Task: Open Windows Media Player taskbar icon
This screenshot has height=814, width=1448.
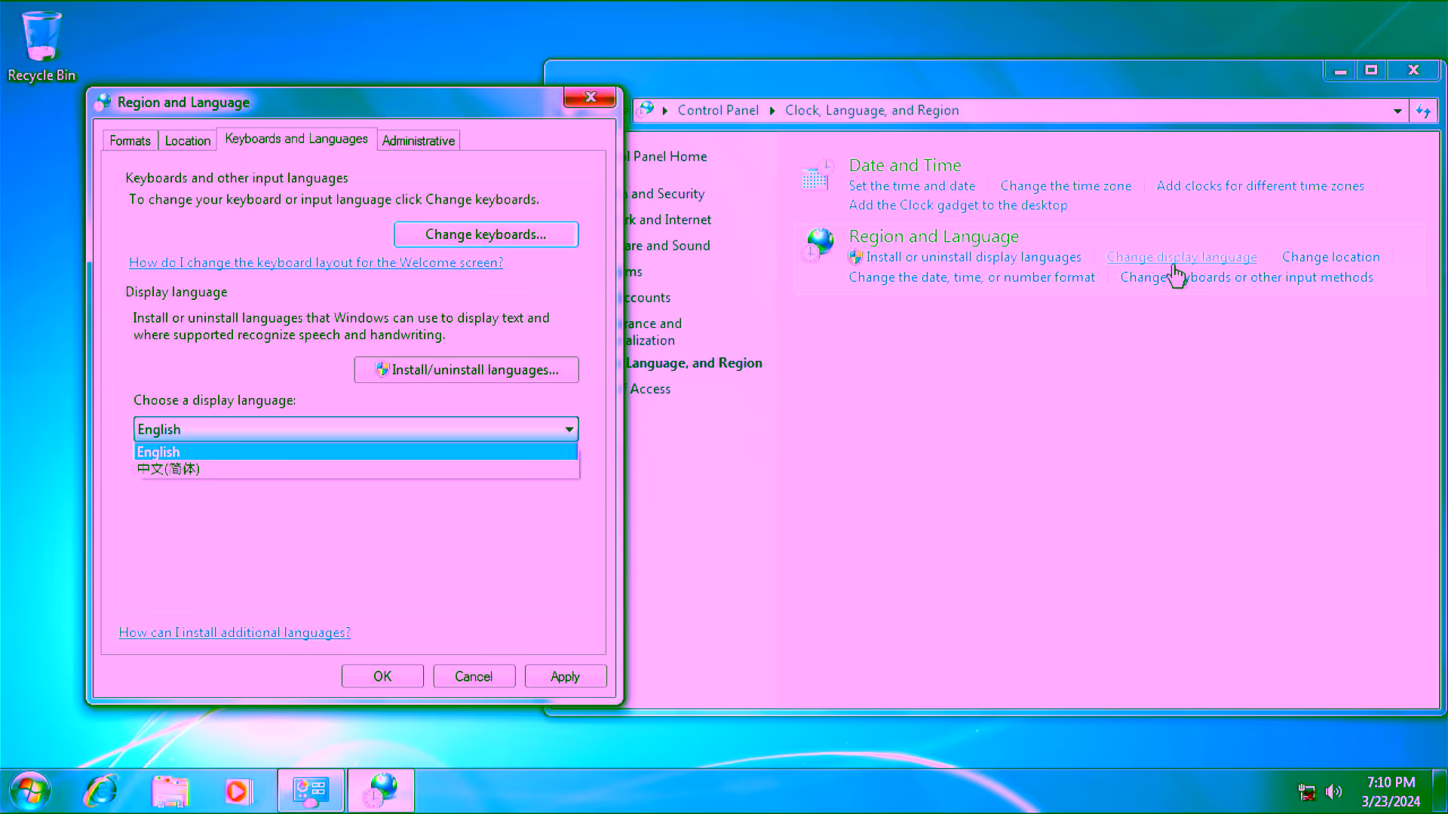Action: (238, 791)
